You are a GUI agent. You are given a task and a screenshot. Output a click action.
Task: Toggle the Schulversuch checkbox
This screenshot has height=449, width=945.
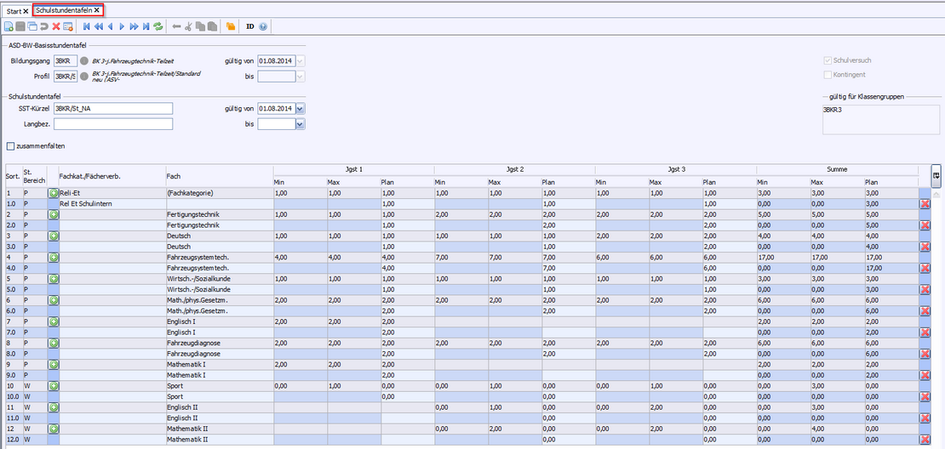[x=827, y=60]
